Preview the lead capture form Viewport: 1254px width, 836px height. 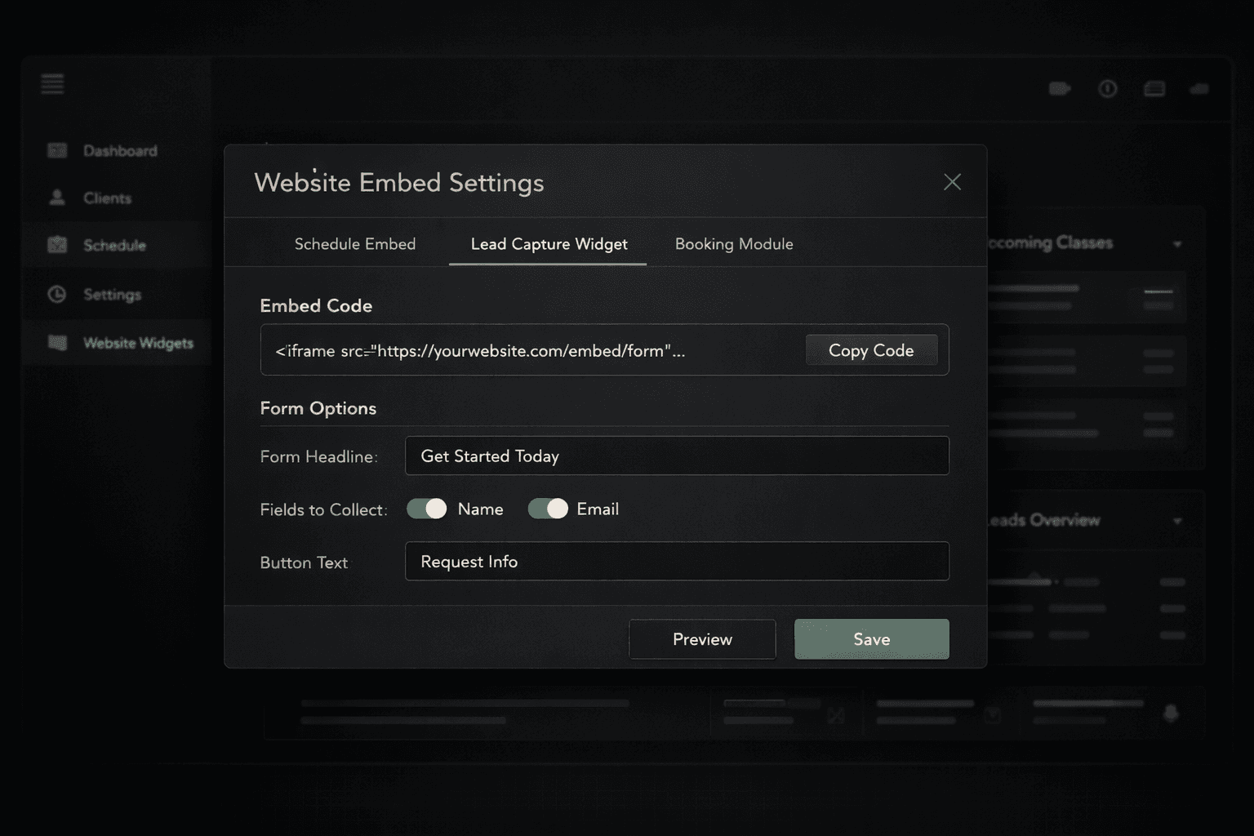[x=701, y=639]
